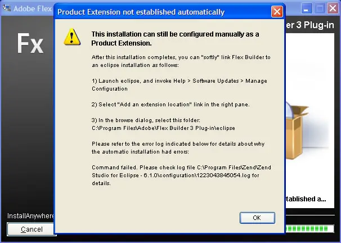Screen dimensions: 341x243
Task: Click the InstallAnywhere label
Action: click(x=30, y=216)
